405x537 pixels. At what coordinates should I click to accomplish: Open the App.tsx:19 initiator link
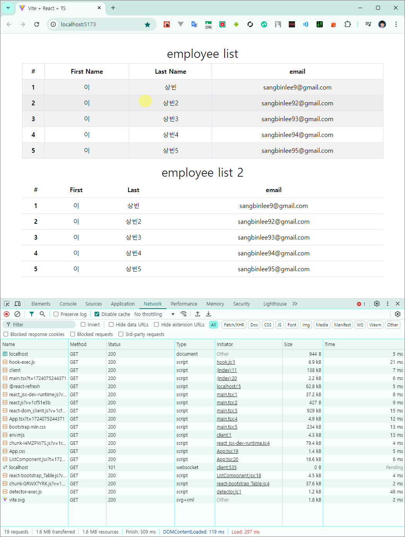(227, 451)
